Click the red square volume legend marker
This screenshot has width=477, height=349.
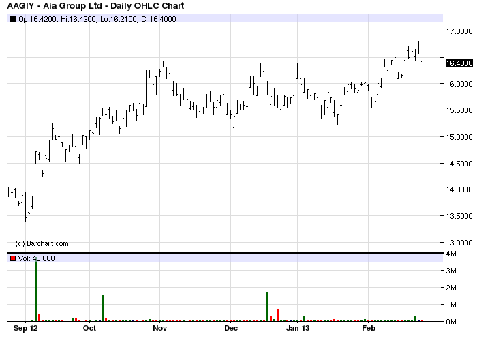coord(13,258)
